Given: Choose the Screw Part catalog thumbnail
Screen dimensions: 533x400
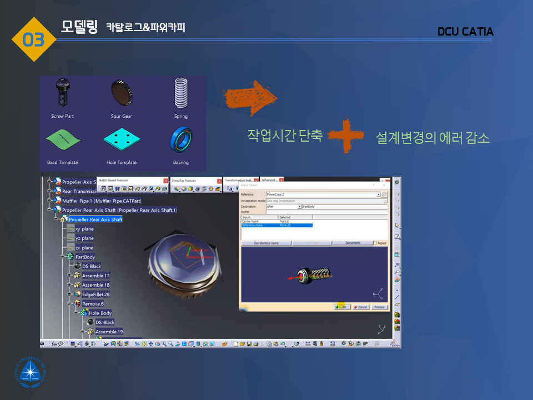Looking at the screenshot, I should [63, 92].
